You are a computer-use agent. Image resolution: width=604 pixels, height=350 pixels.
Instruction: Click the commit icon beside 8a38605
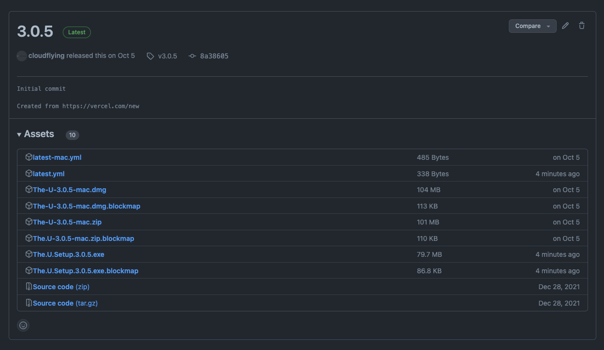click(x=192, y=56)
